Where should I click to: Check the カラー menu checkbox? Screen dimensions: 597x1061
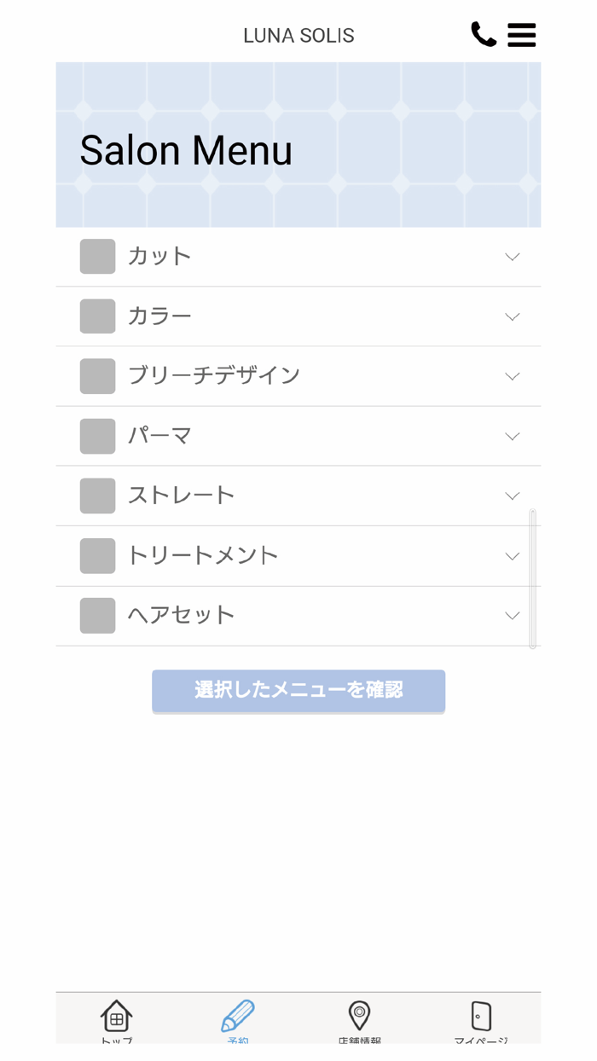[97, 316]
